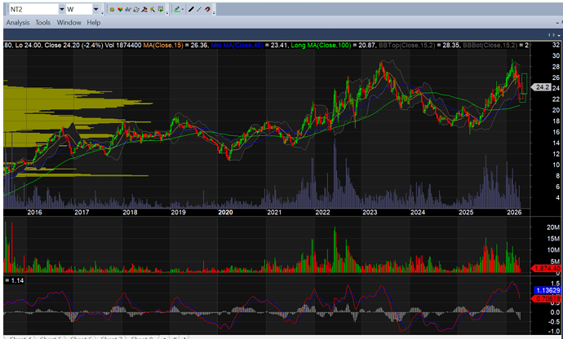
Task: Click the 2018 year marker on time axis
Action: point(130,213)
